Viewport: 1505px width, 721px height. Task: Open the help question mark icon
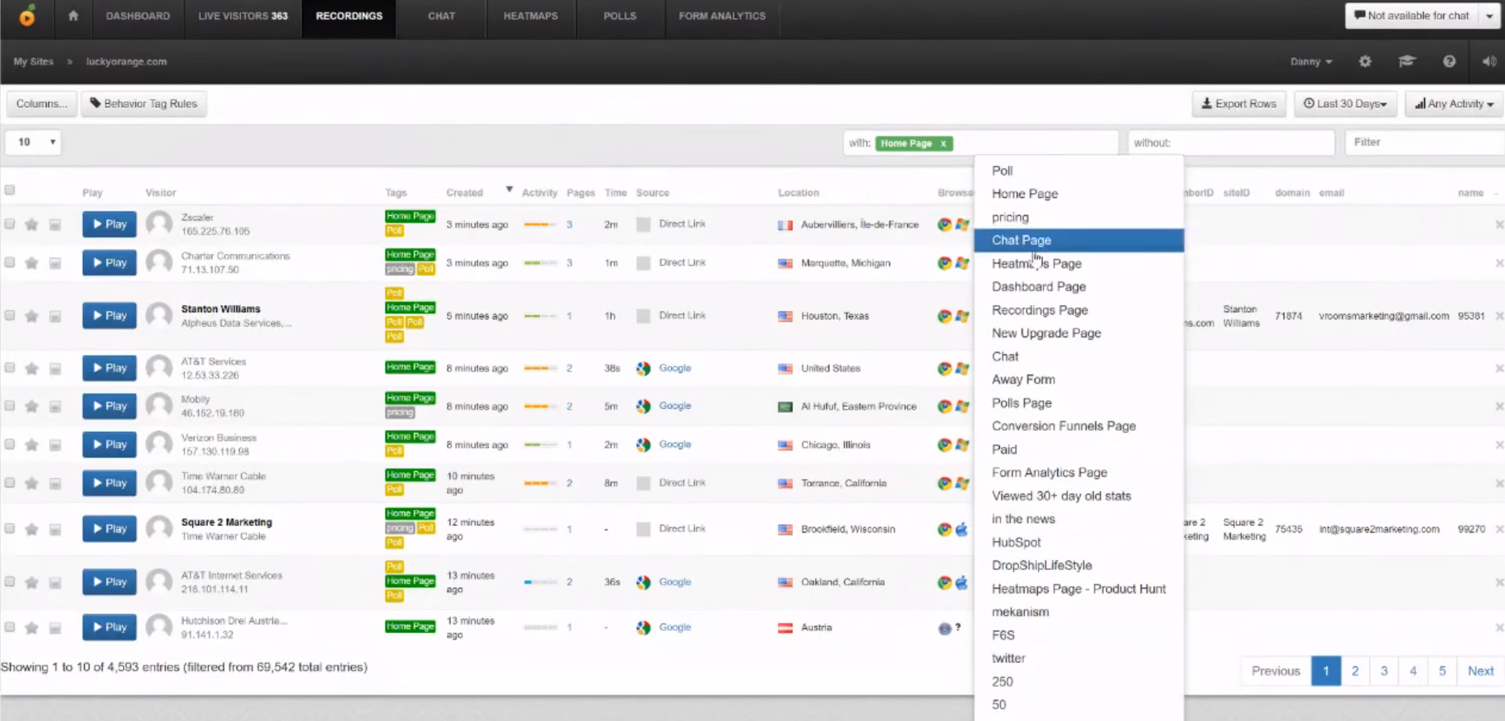[x=1449, y=61]
